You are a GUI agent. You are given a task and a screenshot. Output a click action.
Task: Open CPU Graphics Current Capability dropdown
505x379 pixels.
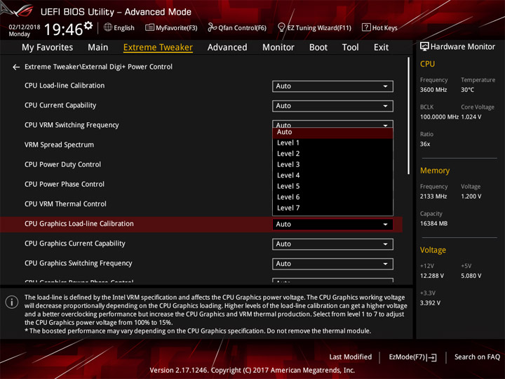coord(332,244)
